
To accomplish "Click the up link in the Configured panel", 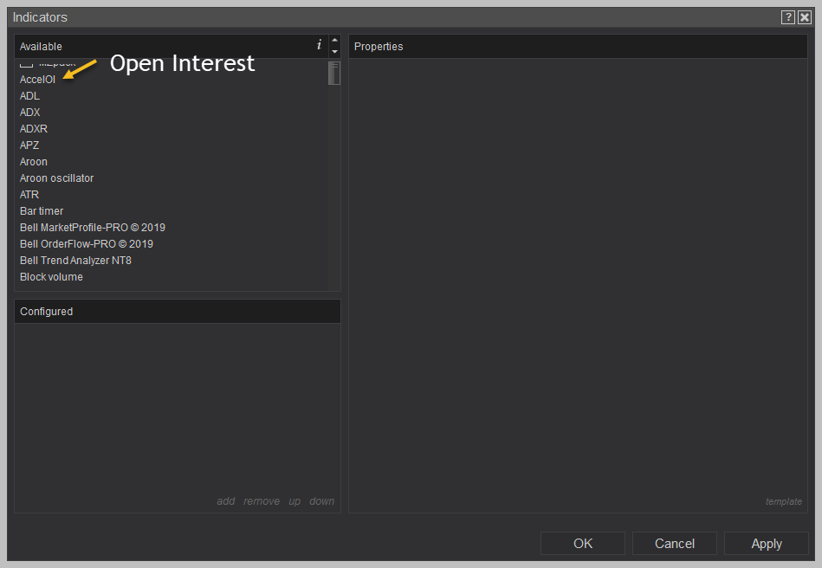I will pos(294,501).
